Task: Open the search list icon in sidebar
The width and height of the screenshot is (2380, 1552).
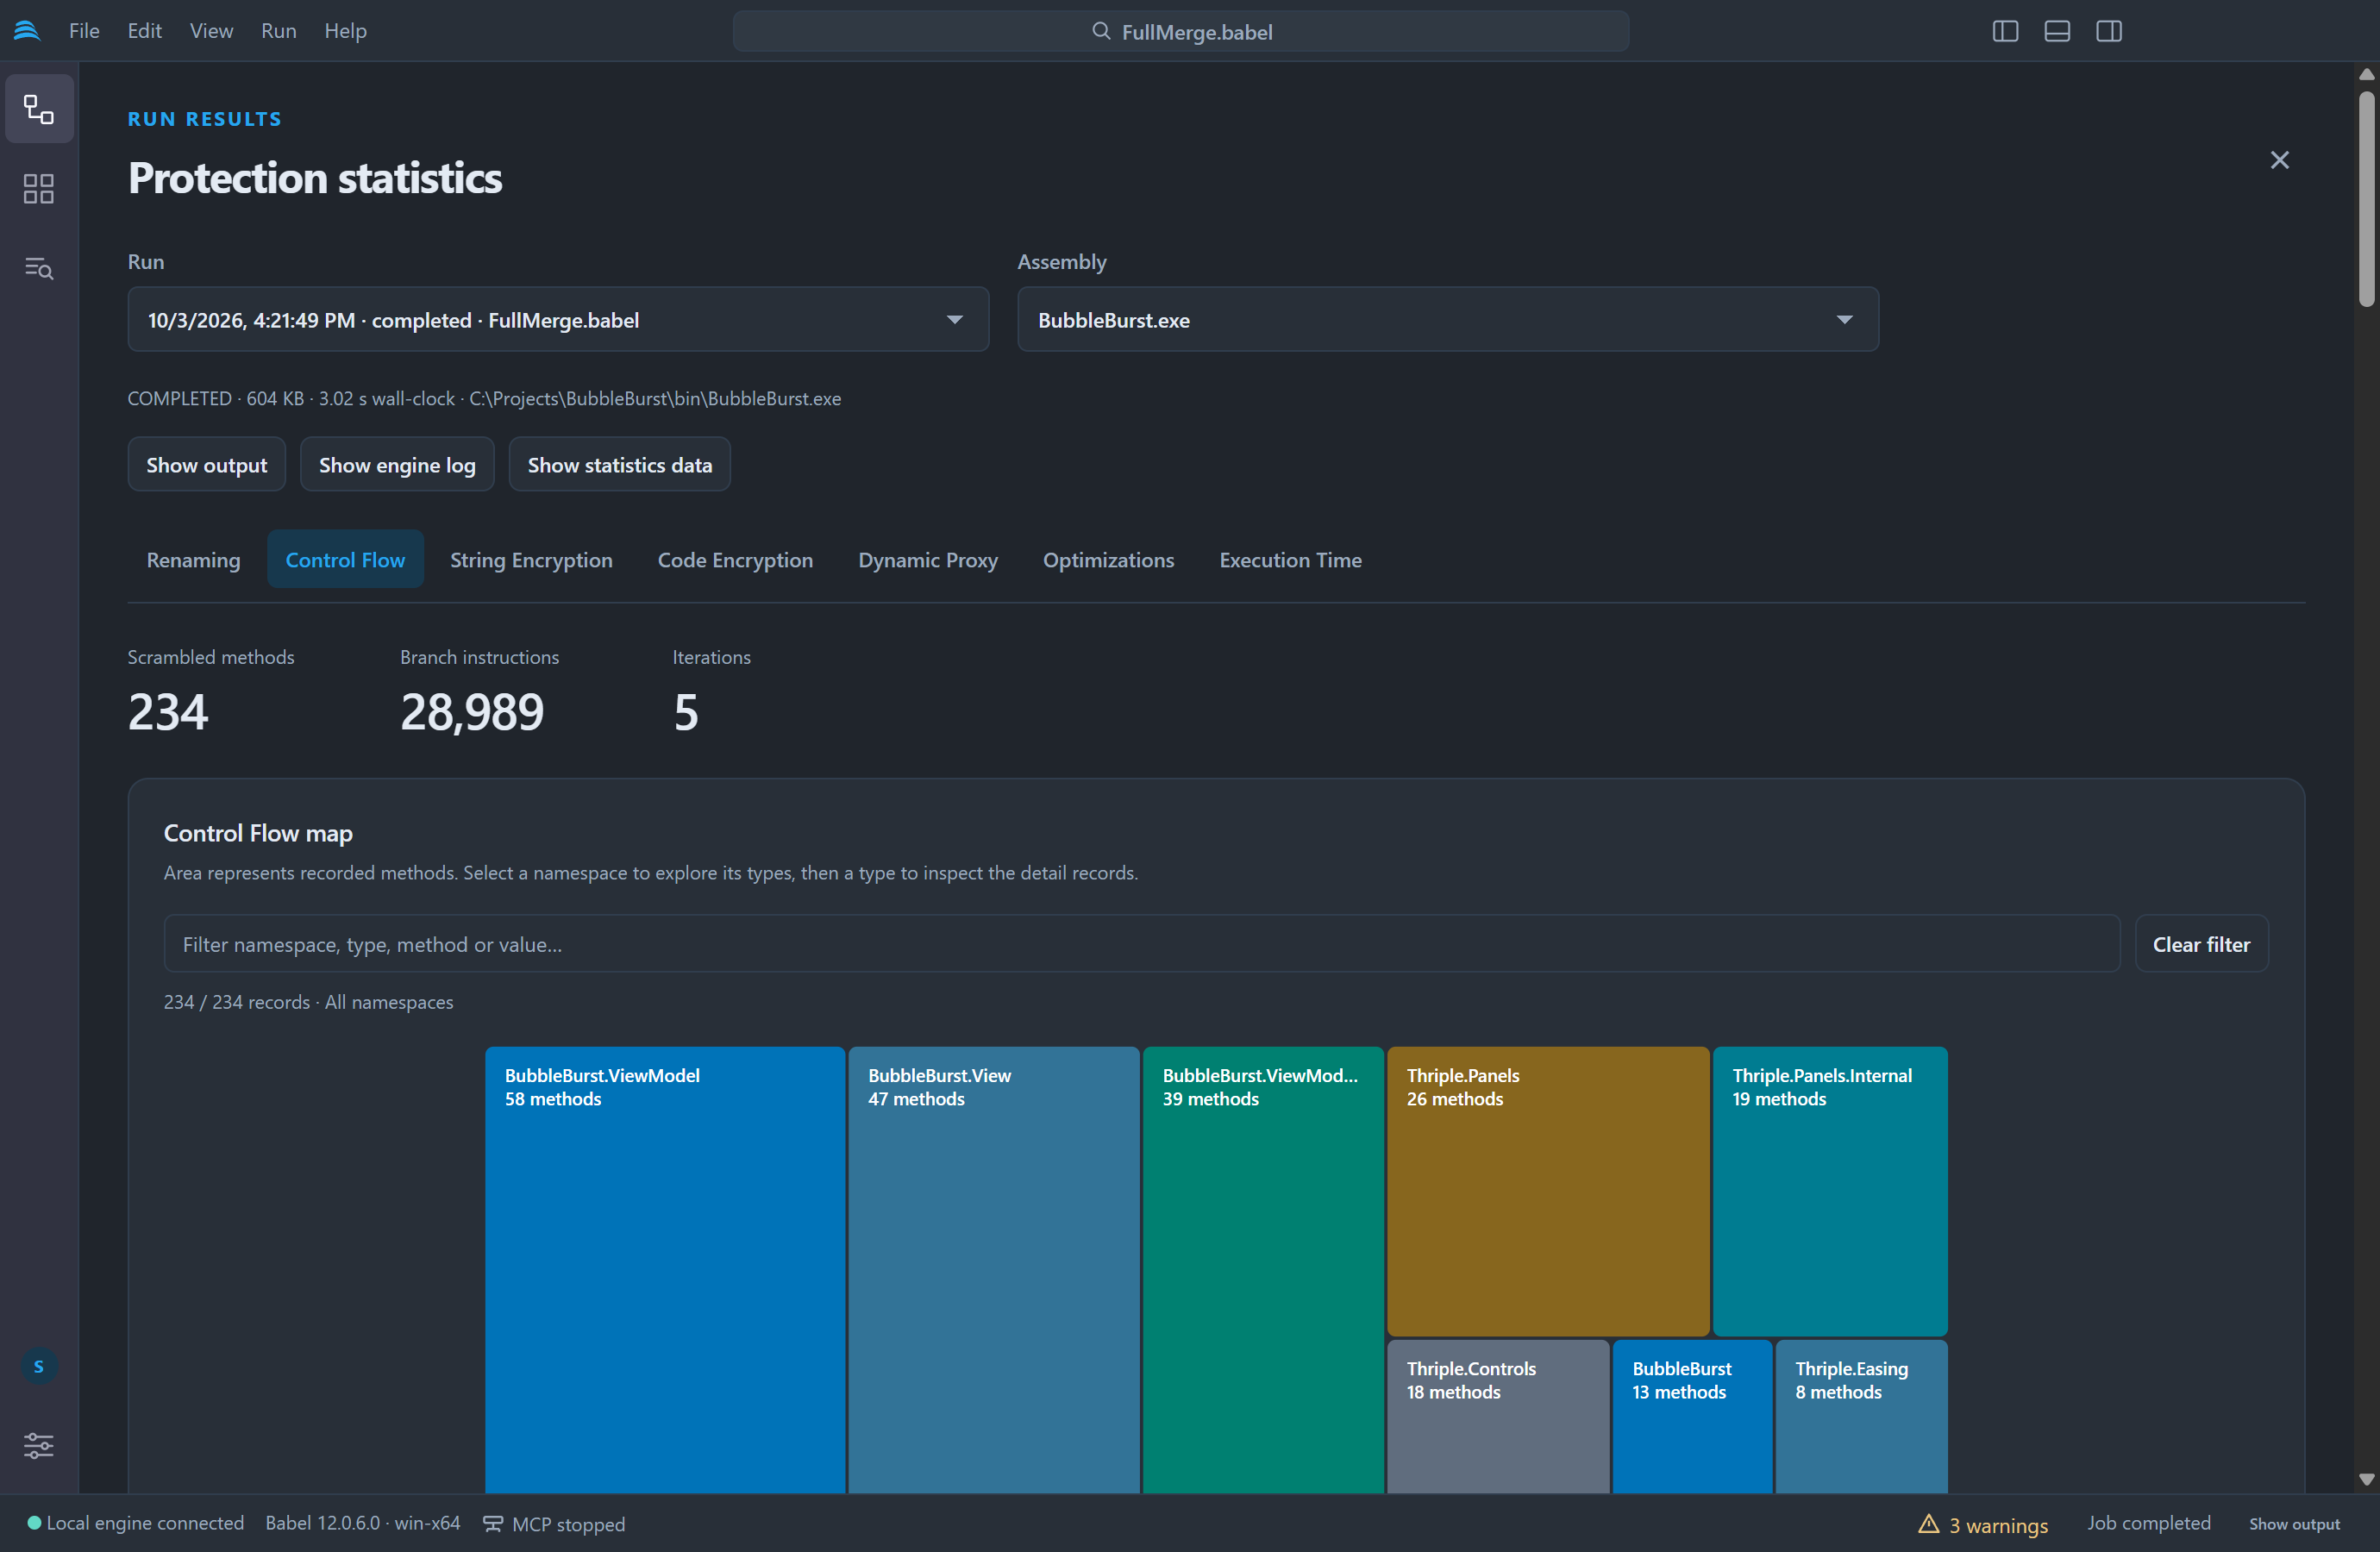Action: tap(39, 268)
